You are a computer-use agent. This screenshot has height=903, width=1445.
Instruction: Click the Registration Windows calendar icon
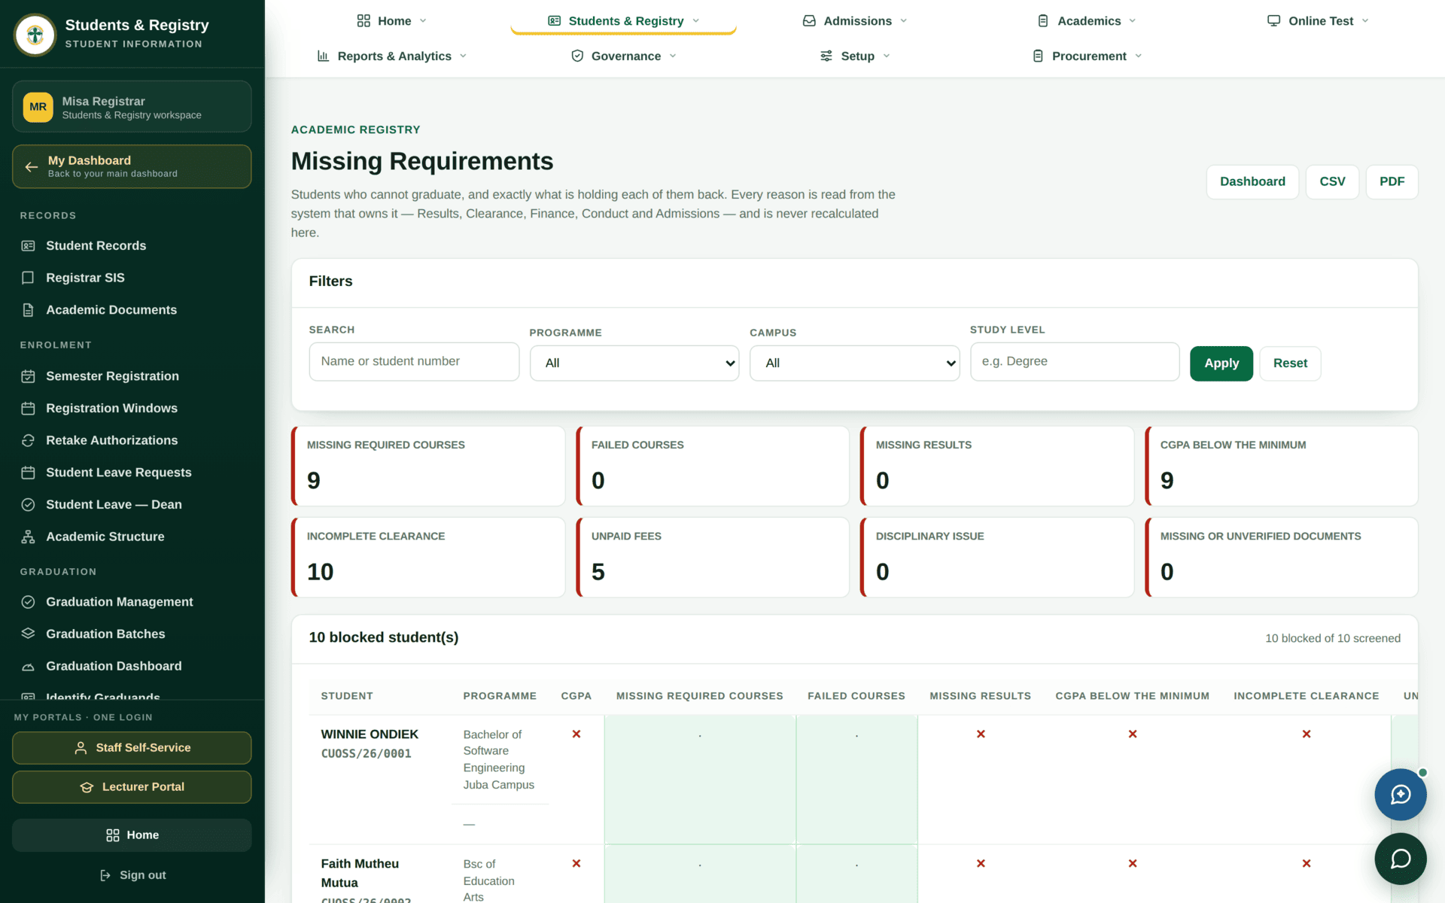[28, 409]
